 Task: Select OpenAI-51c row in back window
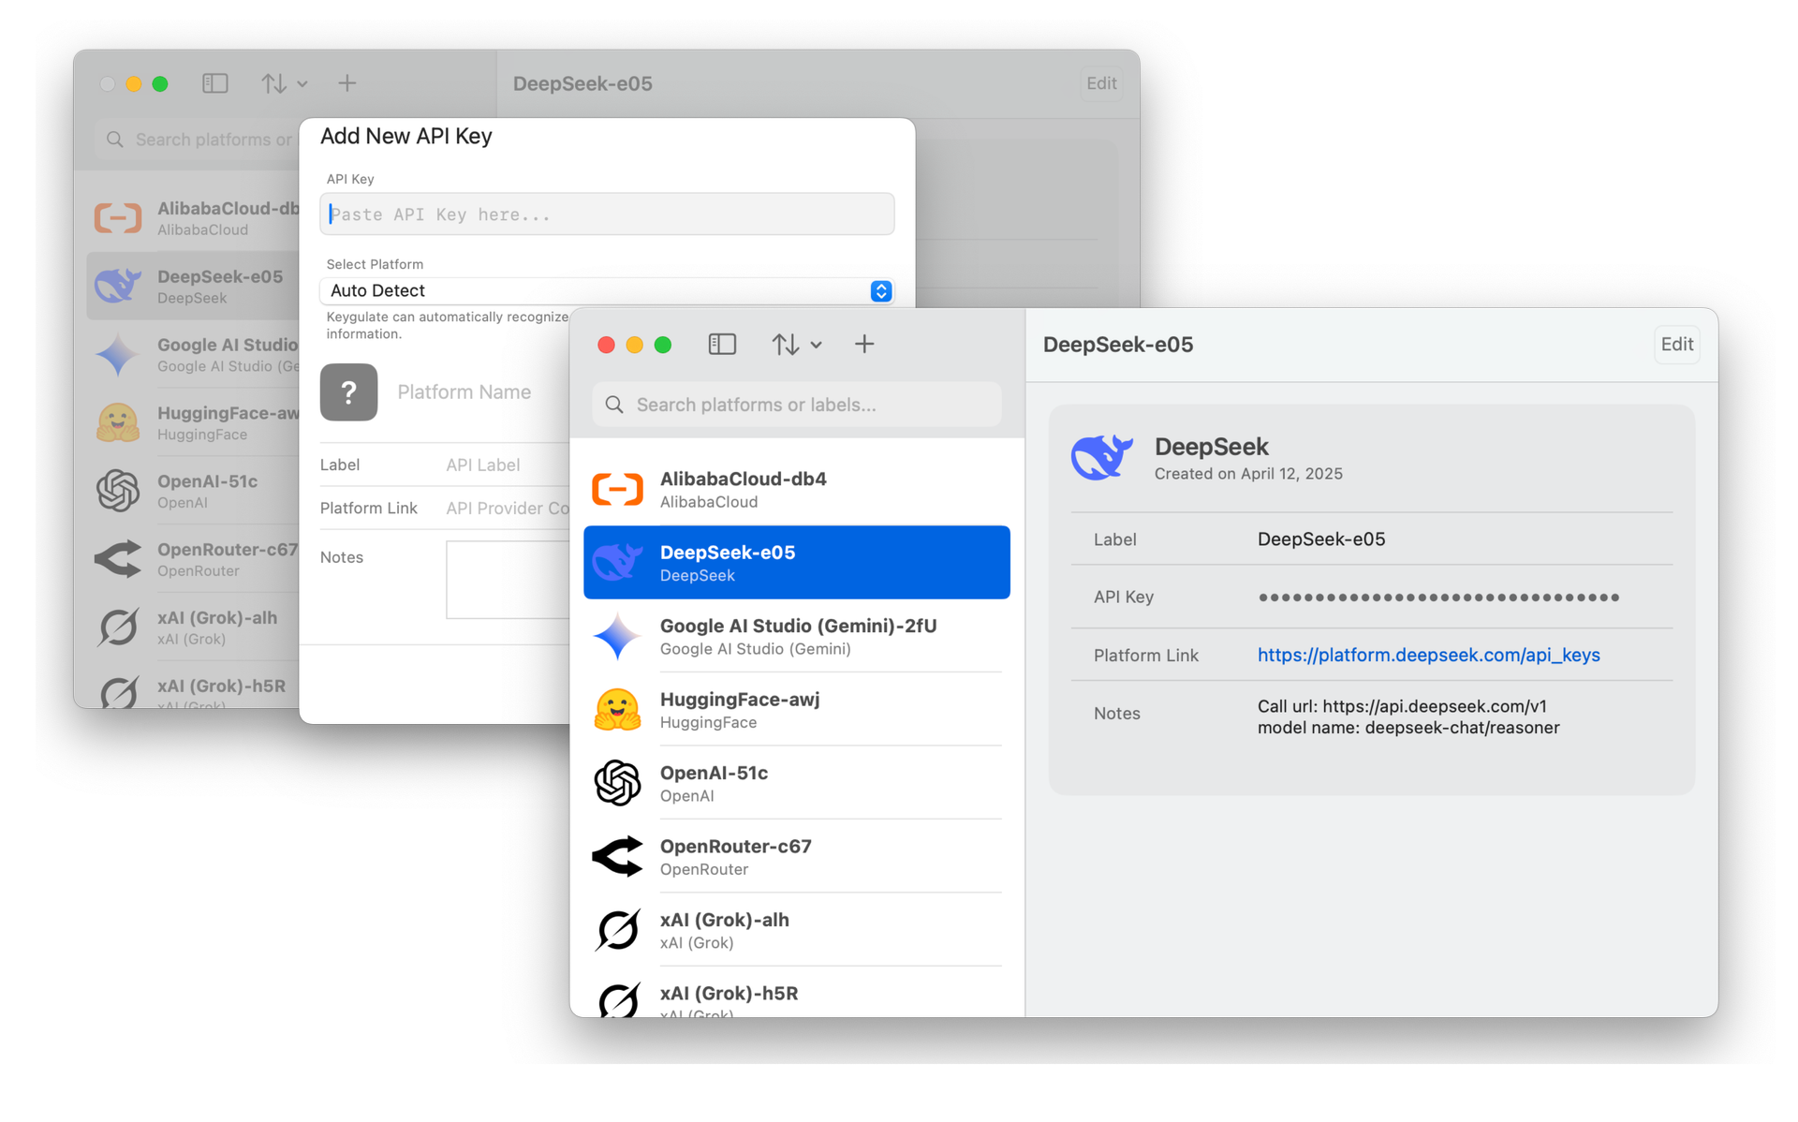(x=194, y=491)
